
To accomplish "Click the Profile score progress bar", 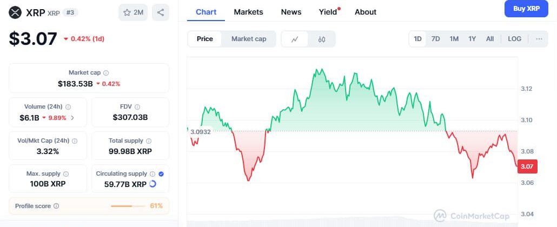I will tap(129, 206).
